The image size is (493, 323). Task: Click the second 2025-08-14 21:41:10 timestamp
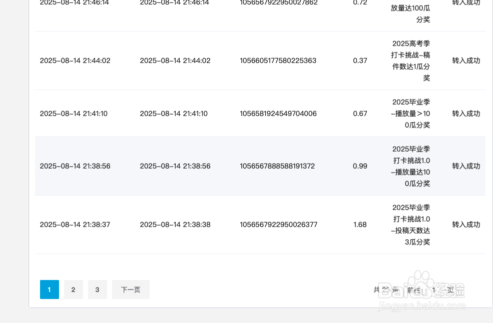point(174,113)
